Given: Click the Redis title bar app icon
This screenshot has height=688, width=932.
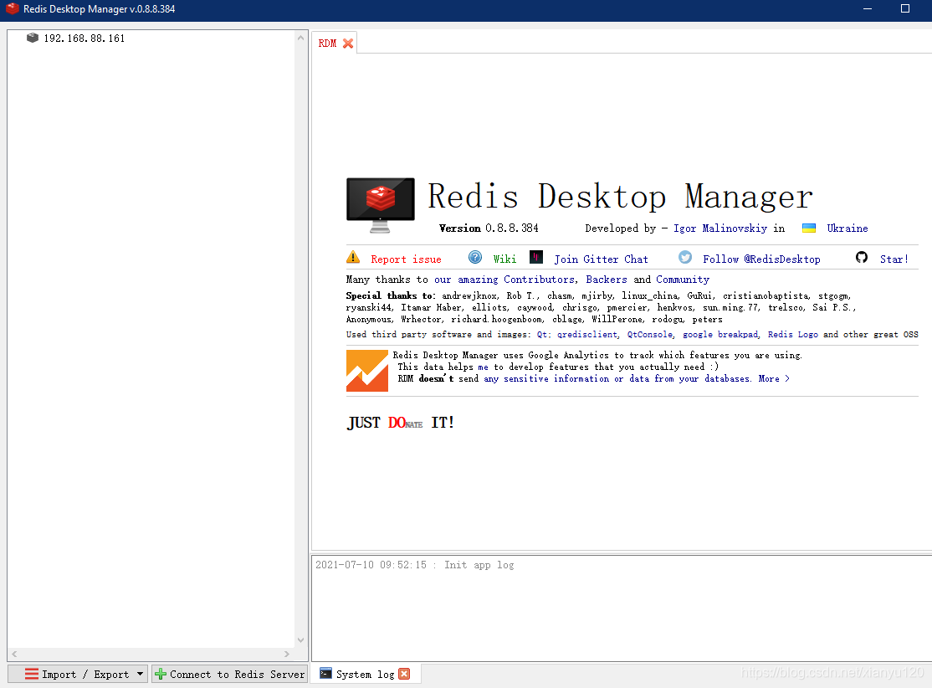Looking at the screenshot, I should (x=12, y=9).
